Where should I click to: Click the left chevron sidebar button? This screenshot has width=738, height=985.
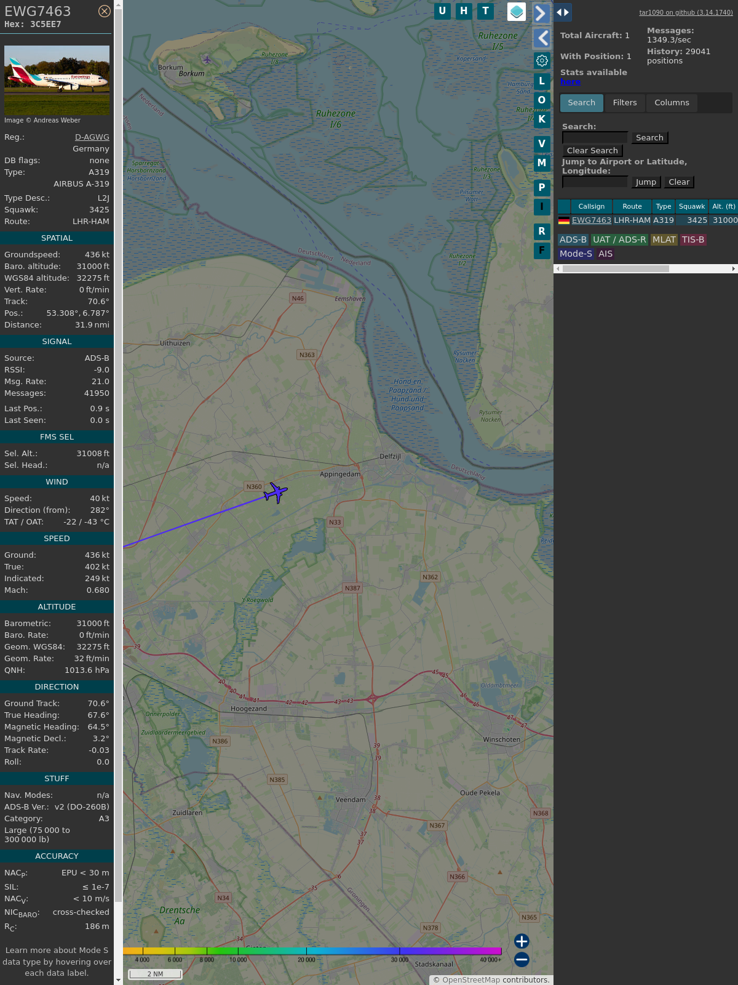coord(541,38)
